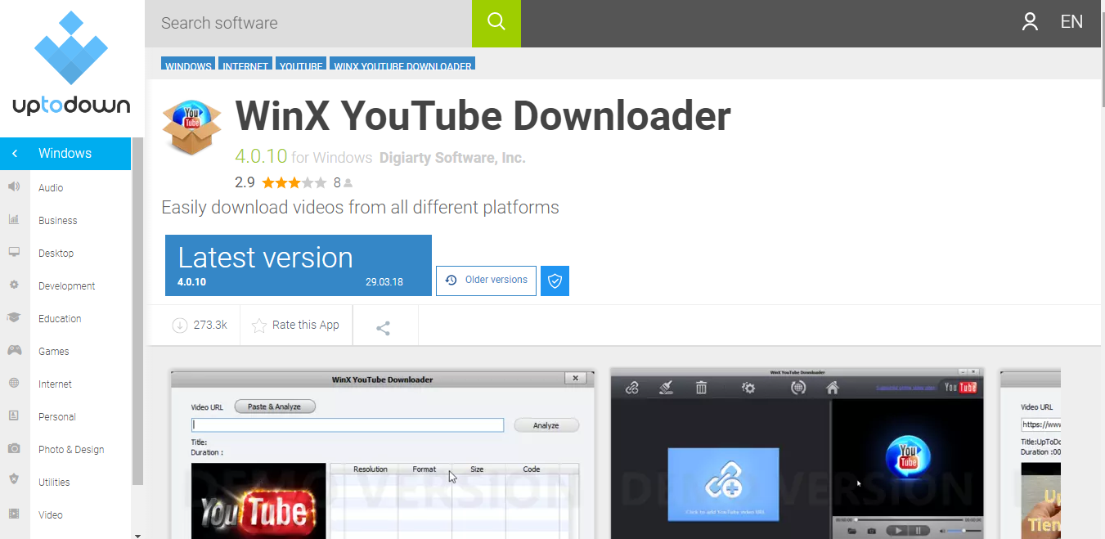Click the Development gear icon
Image resolution: width=1105 pixels, height=539 pixels.
point(14,285)
